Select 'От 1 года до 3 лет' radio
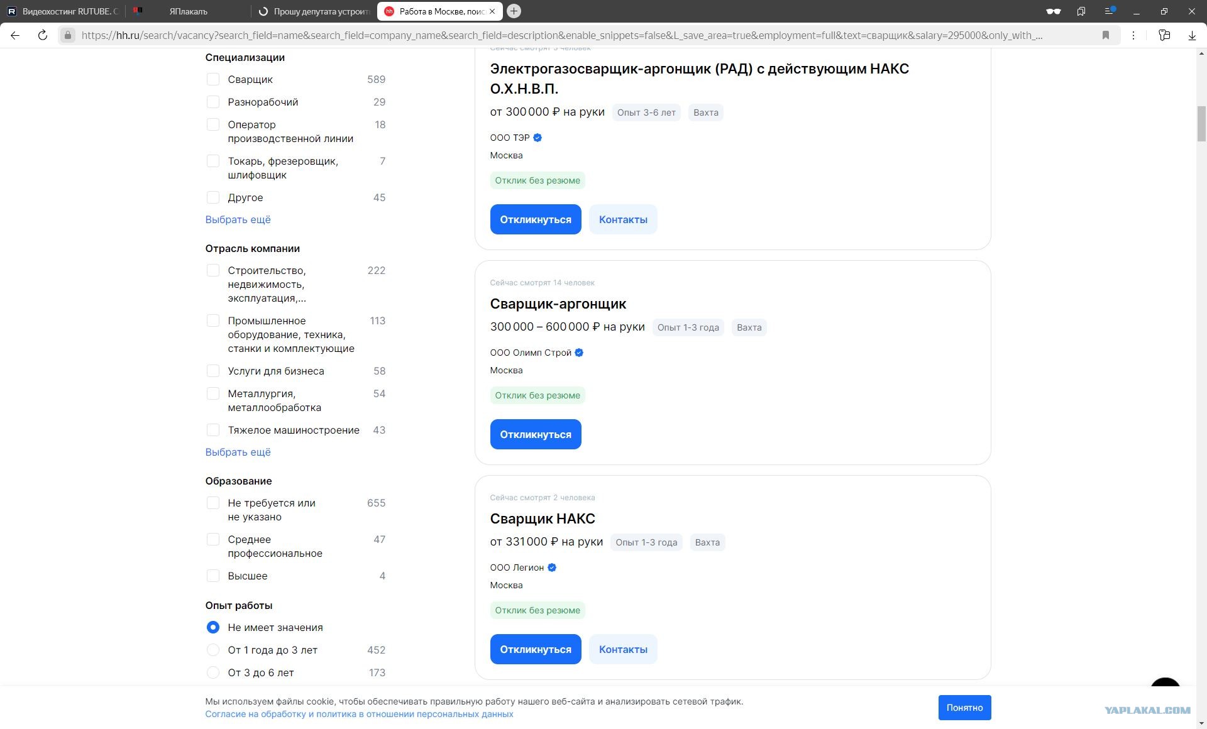 (213, 650)
